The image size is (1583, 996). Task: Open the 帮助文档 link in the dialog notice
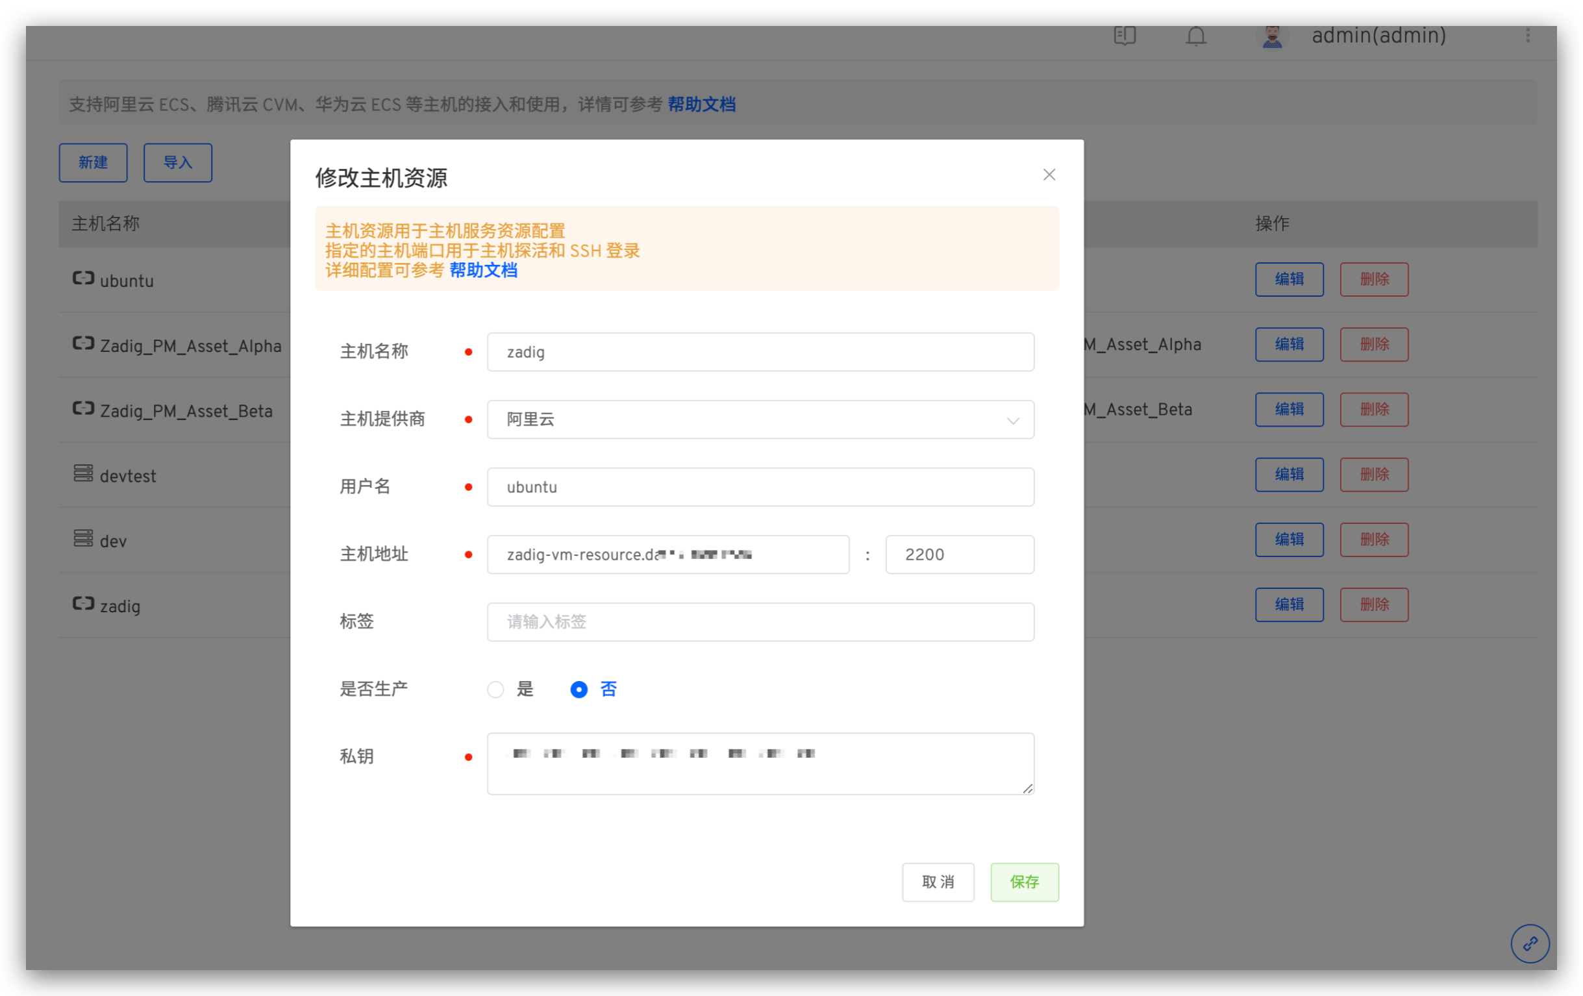pyautogui.click(x=483, y=270)
